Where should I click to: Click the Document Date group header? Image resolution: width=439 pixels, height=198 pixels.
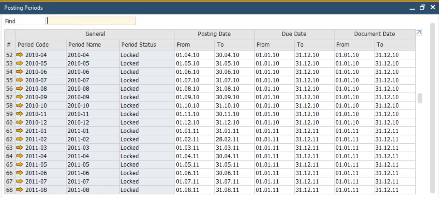[x=375, y=34]
